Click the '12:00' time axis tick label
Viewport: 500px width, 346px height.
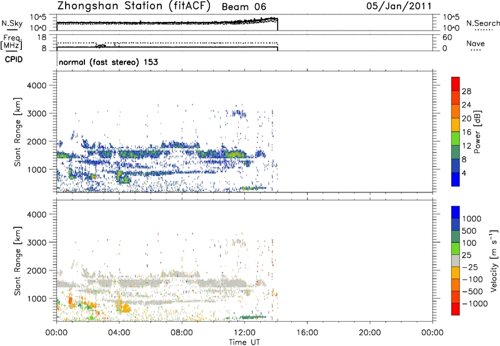point(244,333)
